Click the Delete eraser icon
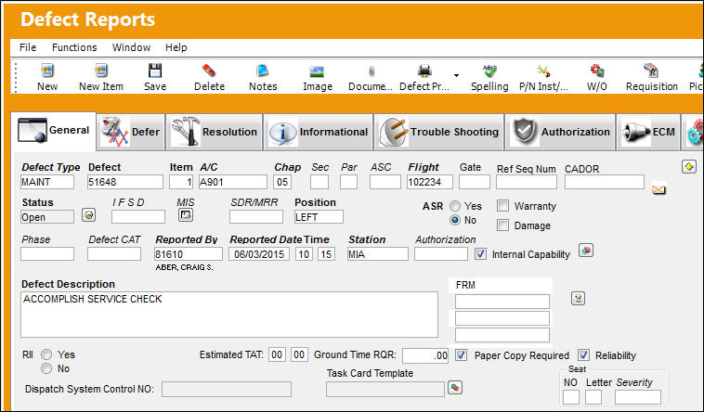Screen dimensions: 704x412 (209, 71)
